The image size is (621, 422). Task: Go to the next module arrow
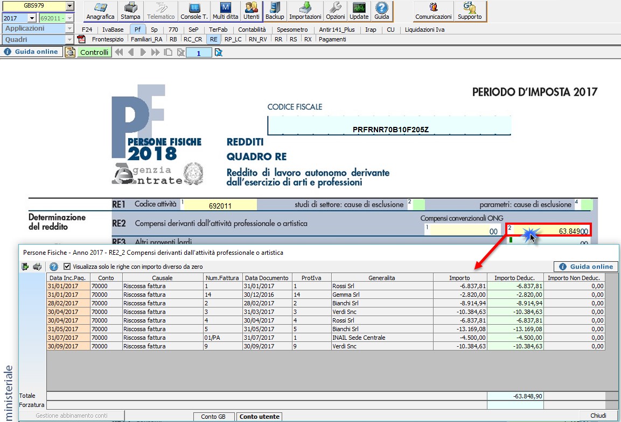143,52
